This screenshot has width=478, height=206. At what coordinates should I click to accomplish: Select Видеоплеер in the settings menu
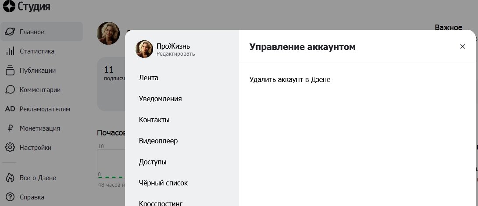click(158, 141)
